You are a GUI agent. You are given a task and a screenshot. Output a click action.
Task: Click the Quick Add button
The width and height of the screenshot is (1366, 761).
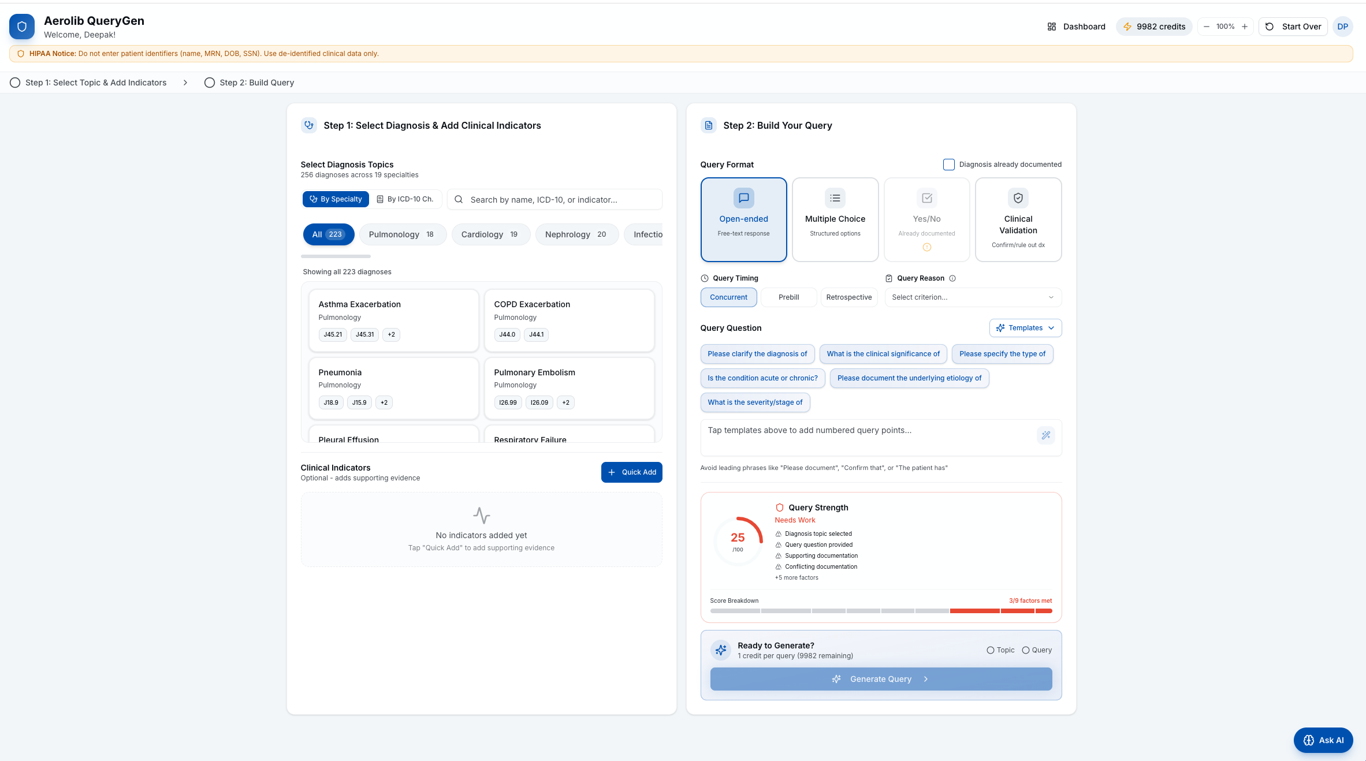[x=631, y=472]
